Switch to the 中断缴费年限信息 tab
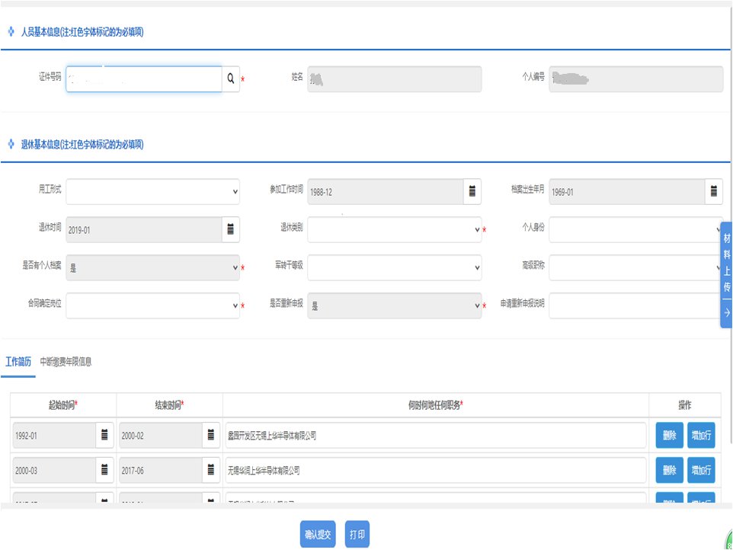Image resolution: width=733 pixels, height=550 pixels. coord(66,362)
